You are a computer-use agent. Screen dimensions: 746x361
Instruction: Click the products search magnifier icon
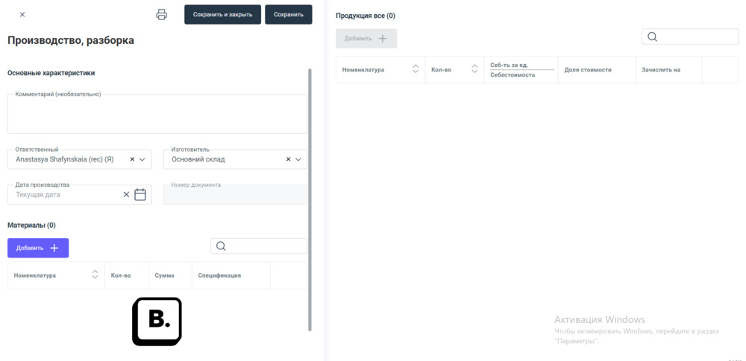click(652, 37)
